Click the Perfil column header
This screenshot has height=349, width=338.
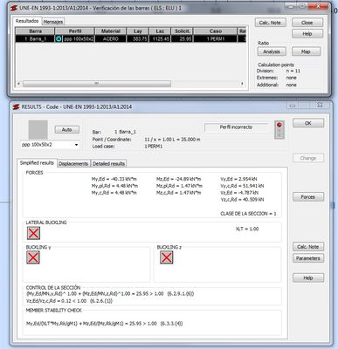[x=75, y=31]
